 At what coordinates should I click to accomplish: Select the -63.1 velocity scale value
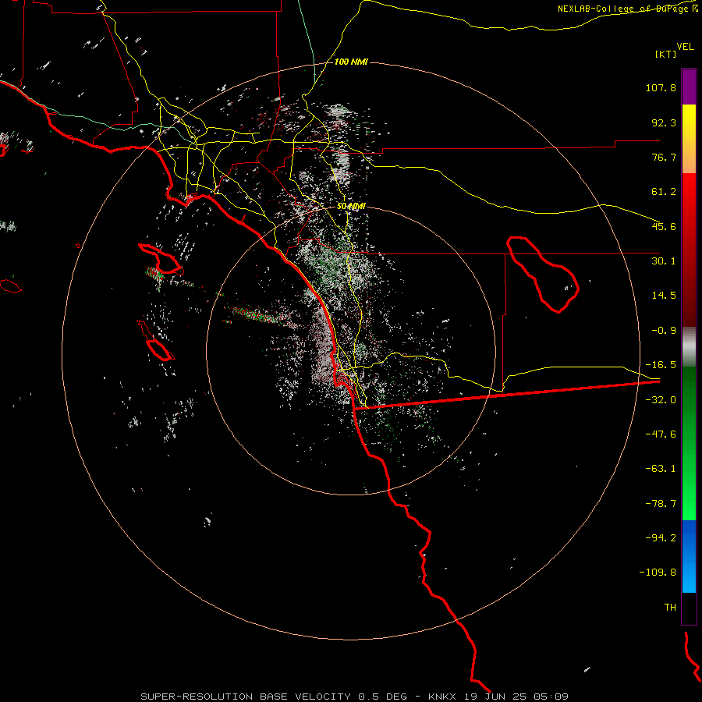click(x=661, y=469)
